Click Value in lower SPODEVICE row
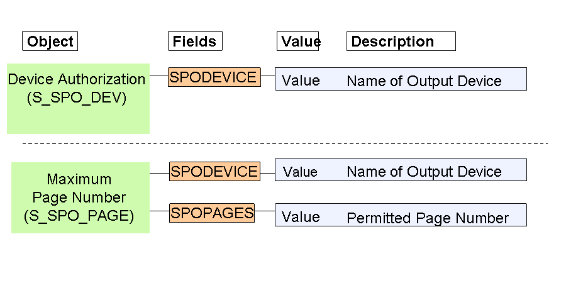Image resolution: width=566 pixels, height=283 pixels. 300,172
